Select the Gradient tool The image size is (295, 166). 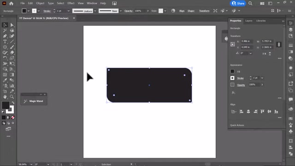(12, 75)
